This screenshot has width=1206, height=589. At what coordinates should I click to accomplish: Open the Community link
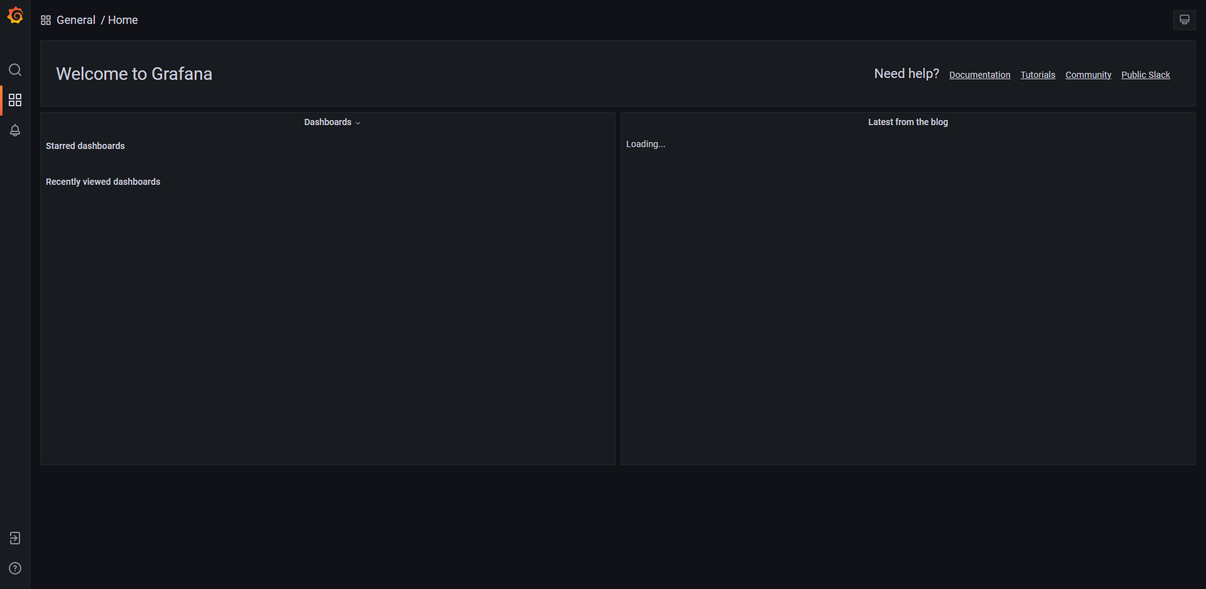point(1089,75)
